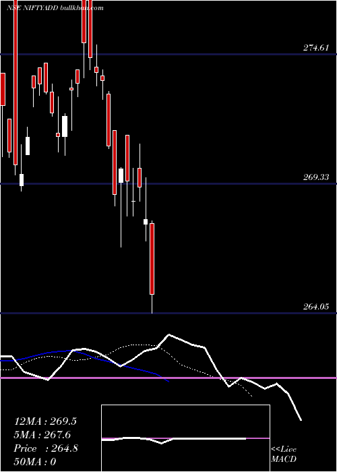337x472 pixels.
Task: Click the 274.61 price level label
Action: coord(316,48)
